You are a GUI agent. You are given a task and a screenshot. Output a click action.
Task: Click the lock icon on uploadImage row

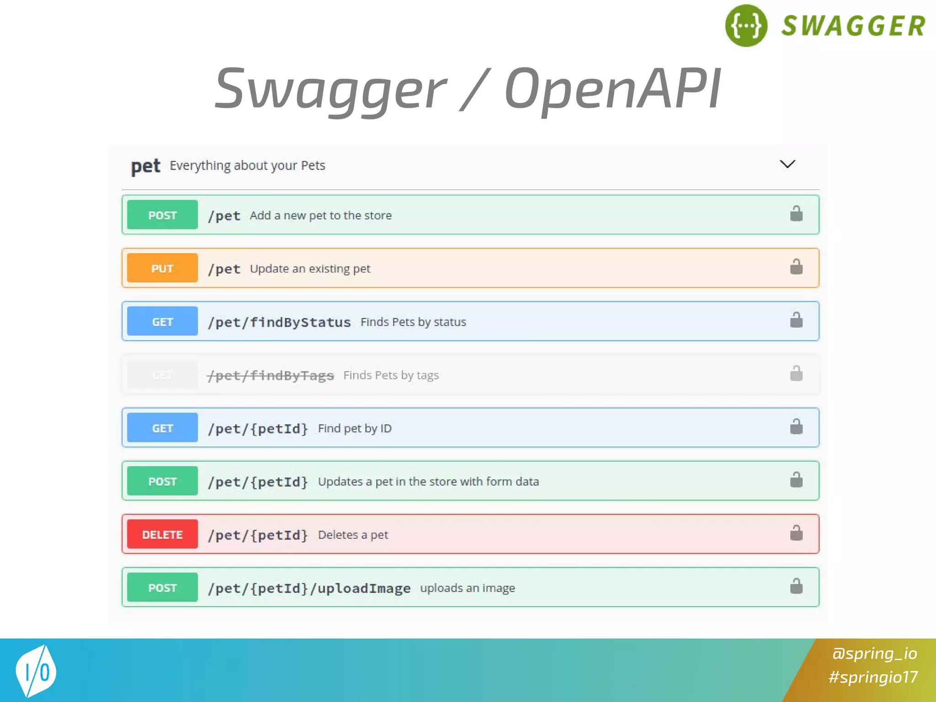tap(796, 586)
